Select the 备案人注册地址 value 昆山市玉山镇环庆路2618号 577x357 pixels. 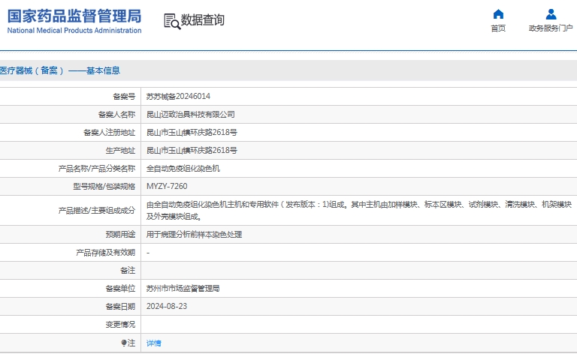tap(192, 133)
